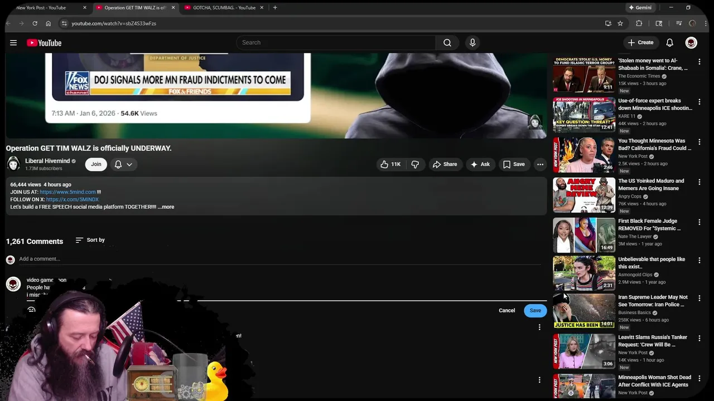Open options for 'Leavitt Slams Russia's' video

699,338
